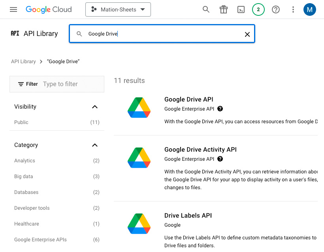Click the 11 results count text
Viewport: 324px width, 252px height.
coord(129,81)
